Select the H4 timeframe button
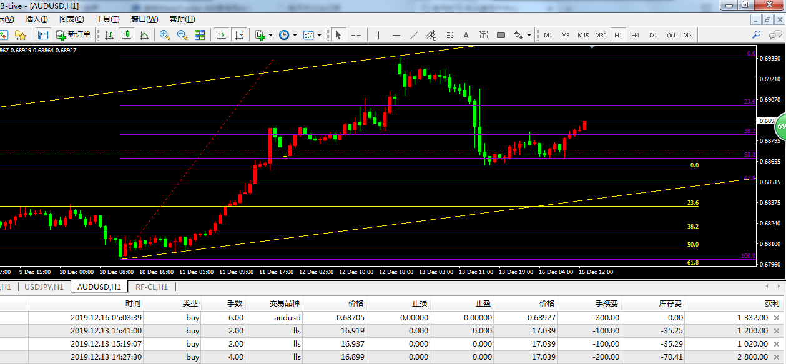The width and height of the screenshot is (786, 364). coord(636,35)
